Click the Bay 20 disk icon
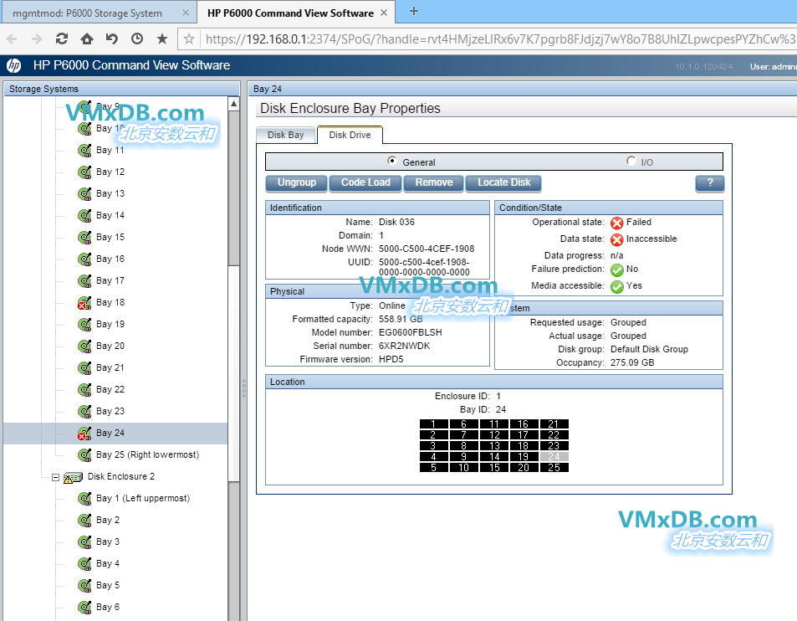797x621 pixels. 84,346
